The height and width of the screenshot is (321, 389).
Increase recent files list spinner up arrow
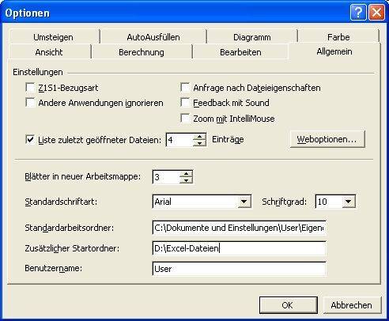coord(199,137)
